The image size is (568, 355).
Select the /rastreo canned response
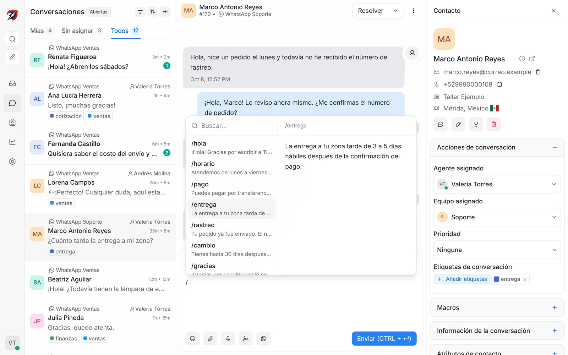click(231, 229)
